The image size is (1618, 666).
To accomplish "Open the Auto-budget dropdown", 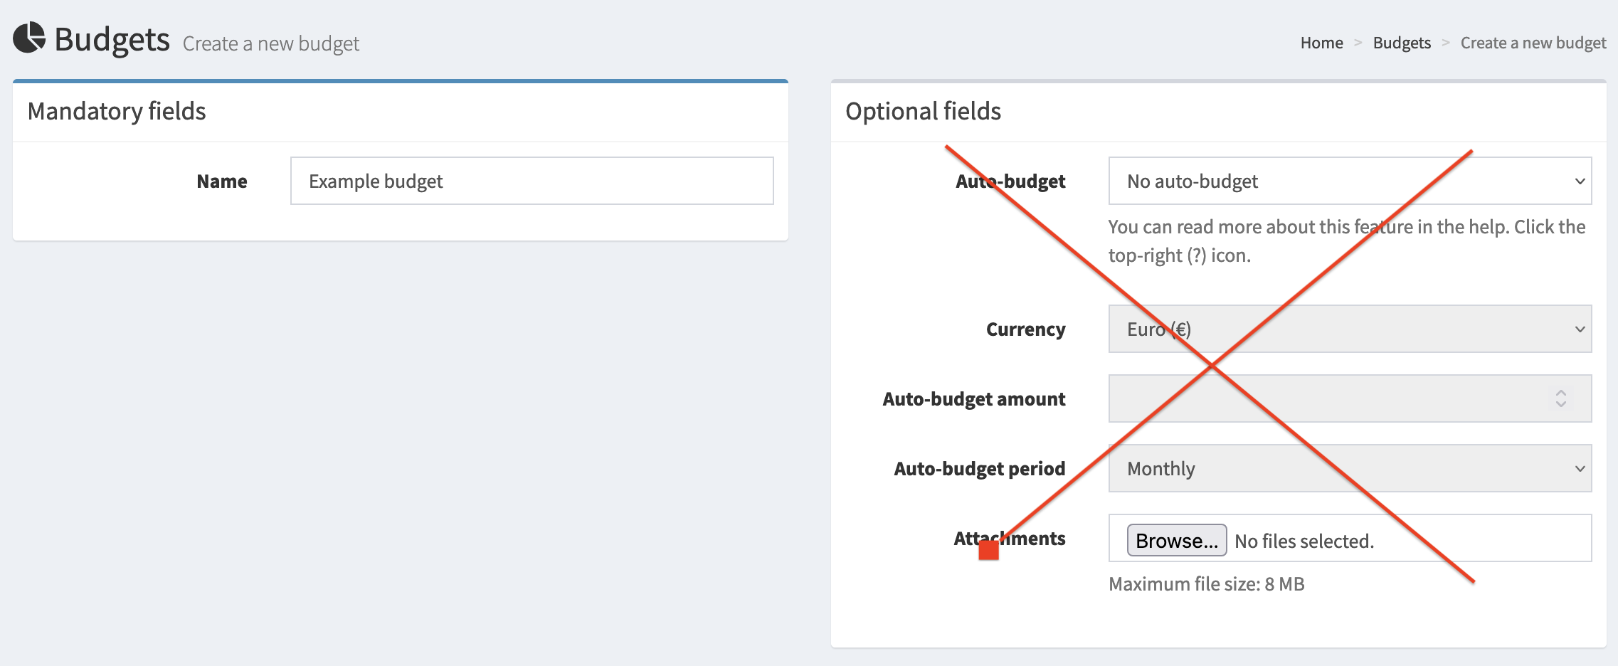I will [1349, 181].
